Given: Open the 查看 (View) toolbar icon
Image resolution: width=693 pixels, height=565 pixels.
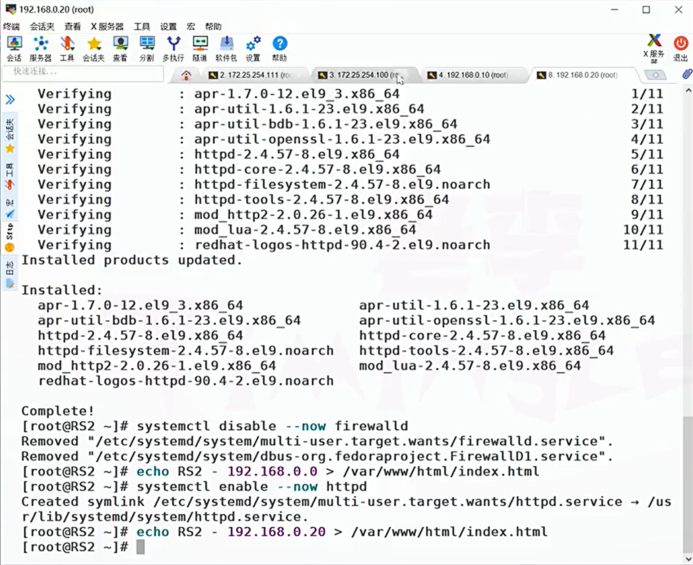Looking at the screenshot, I should click(120, 49).
